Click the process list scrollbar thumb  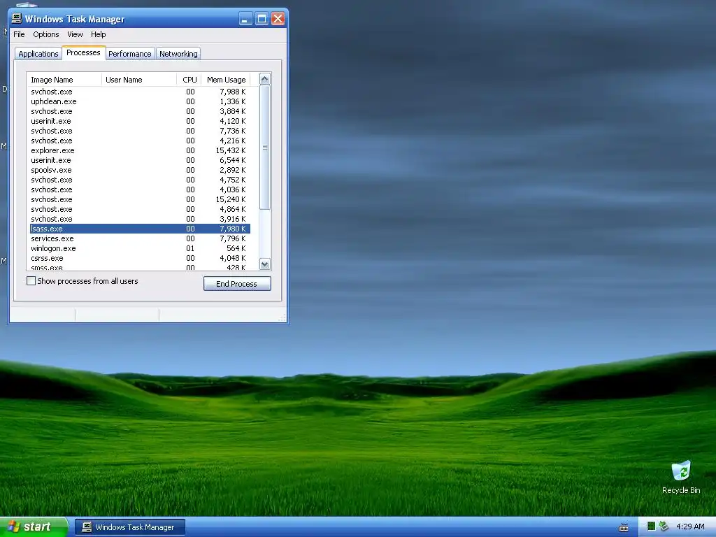[265, 147]
